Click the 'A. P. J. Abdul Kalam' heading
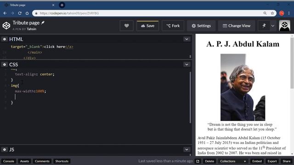The image size is (294, 165). click(243, 44)
